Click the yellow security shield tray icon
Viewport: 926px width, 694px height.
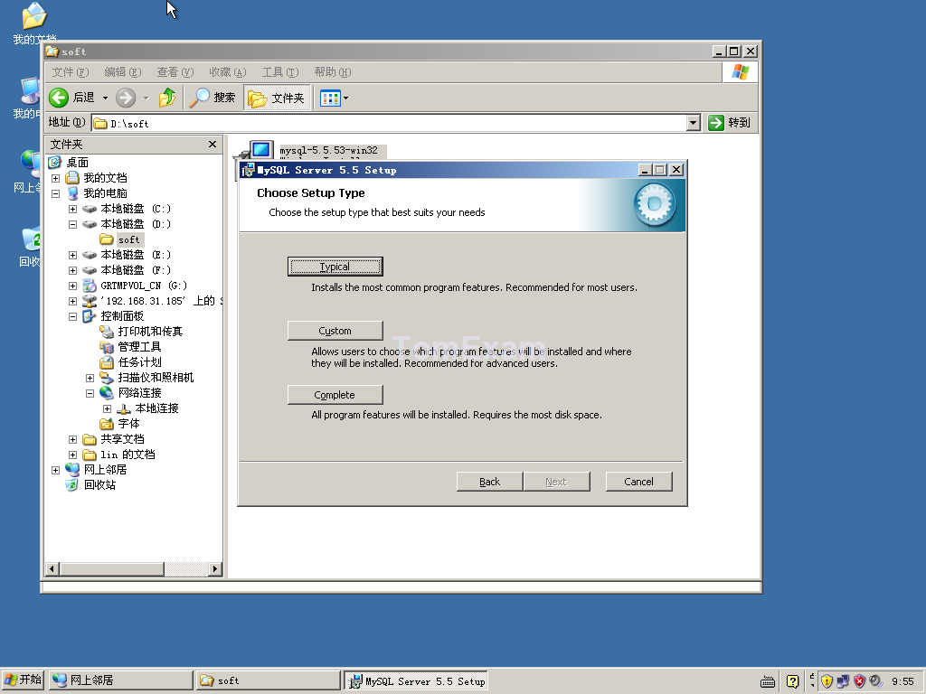827,681
